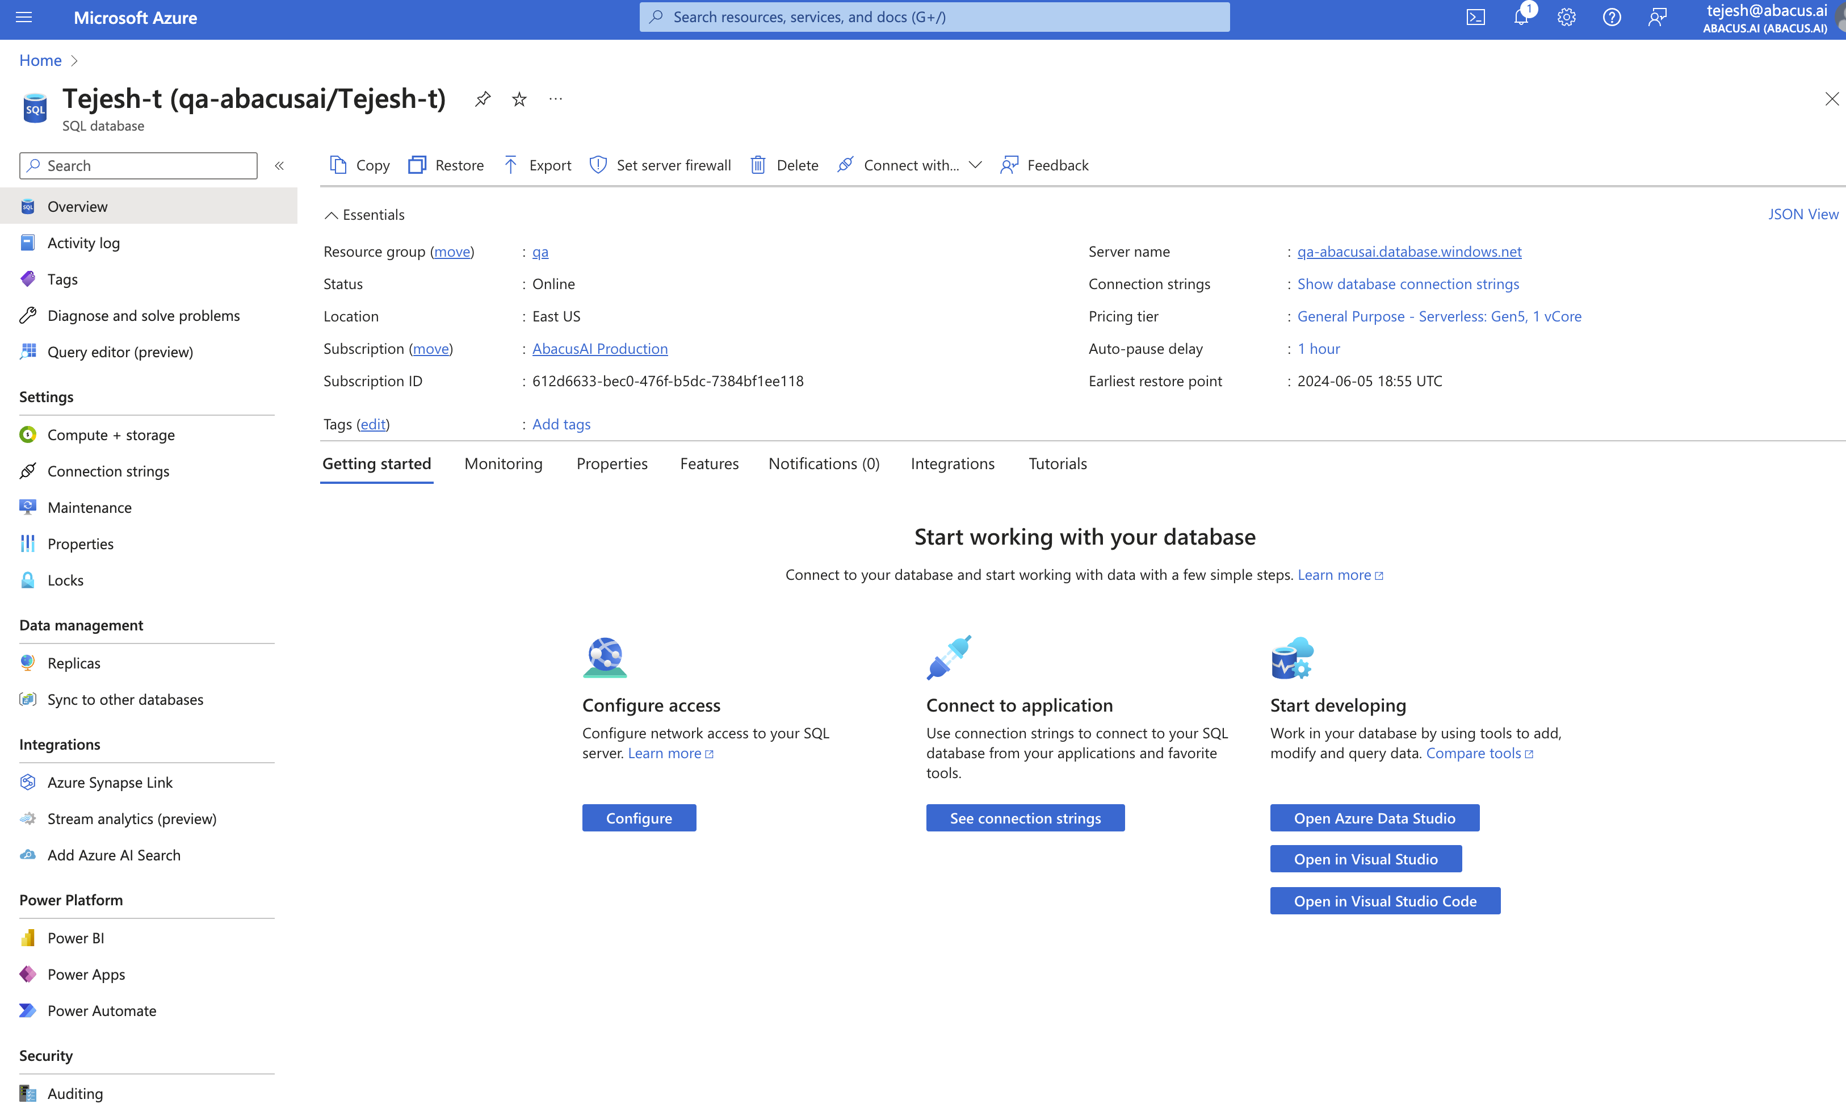
Task: Collapse the left sidebar panel
Action: [279, 166]
